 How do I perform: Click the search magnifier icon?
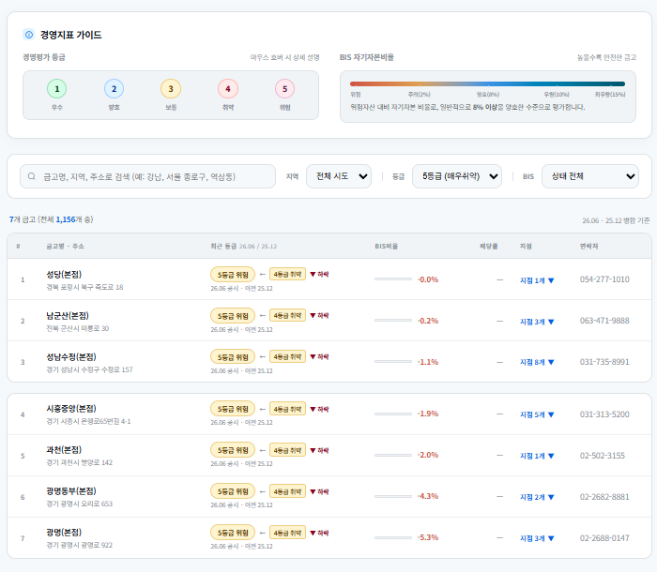[x=32, y=176]
